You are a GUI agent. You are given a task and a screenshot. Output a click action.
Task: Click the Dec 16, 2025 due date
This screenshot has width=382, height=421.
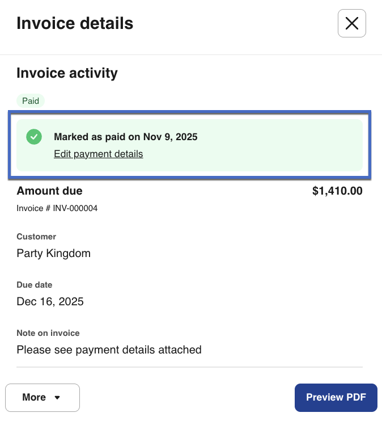(50, 301)
